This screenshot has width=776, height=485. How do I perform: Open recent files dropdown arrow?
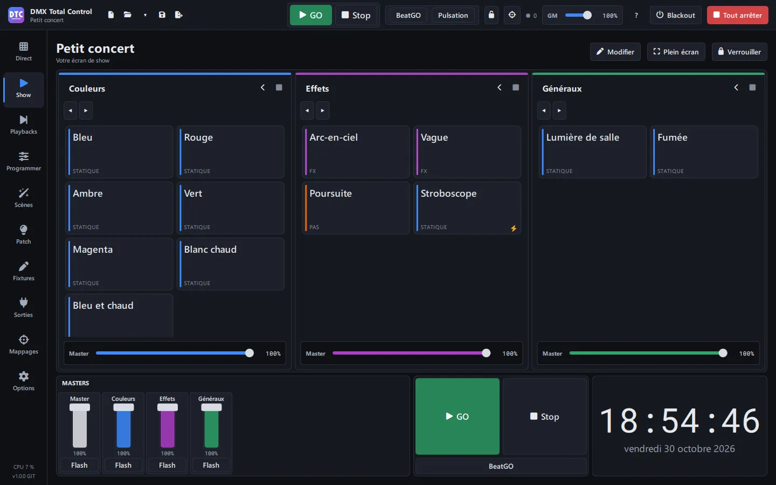[145, 15]
